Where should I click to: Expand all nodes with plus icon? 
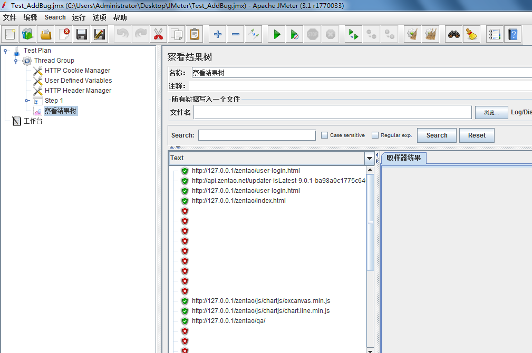(x=217, y=34)
